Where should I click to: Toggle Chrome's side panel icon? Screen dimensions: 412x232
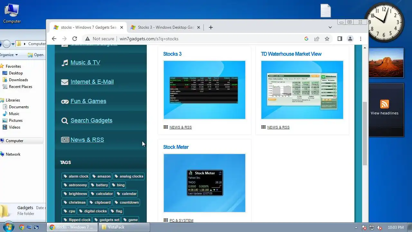tap(340, 39)
